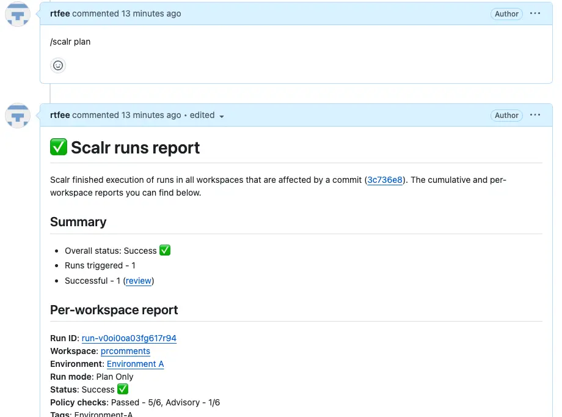Open the Environment A link
The image size is (562, 417).
(x=136, y=364)
